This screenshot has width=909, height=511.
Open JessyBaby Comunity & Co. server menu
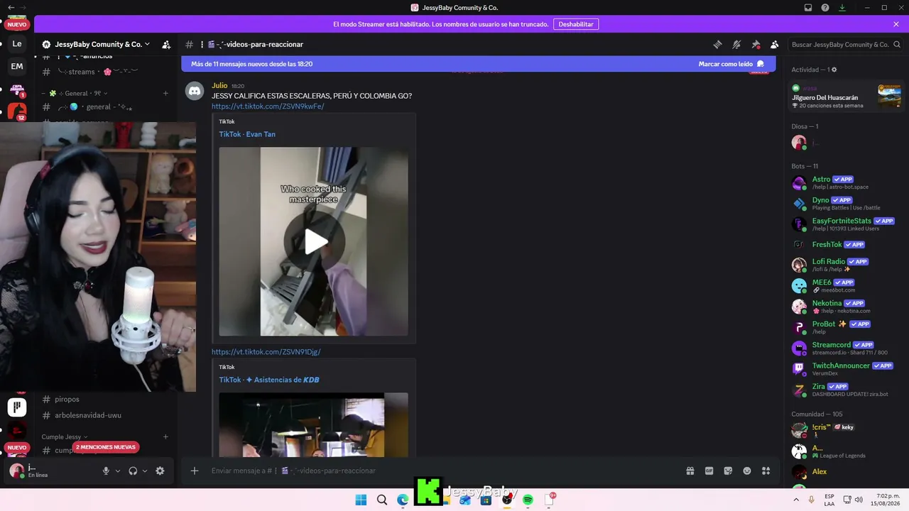[x=97, y=45]
